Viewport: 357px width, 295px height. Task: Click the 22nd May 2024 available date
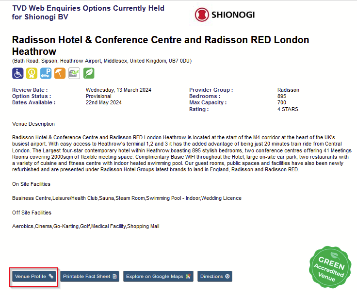(x=104, y=102)
